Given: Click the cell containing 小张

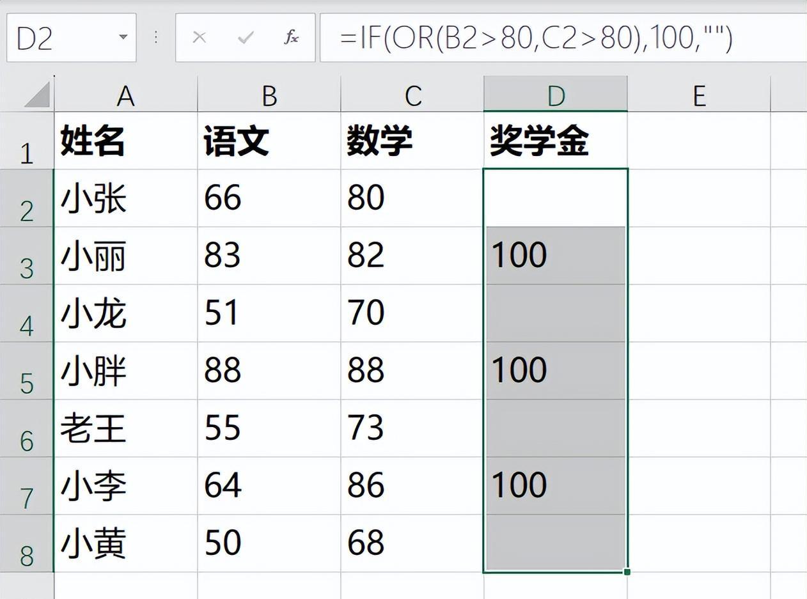Looking at the screenshot, I should pyautogui.click(x=126, y=198).
